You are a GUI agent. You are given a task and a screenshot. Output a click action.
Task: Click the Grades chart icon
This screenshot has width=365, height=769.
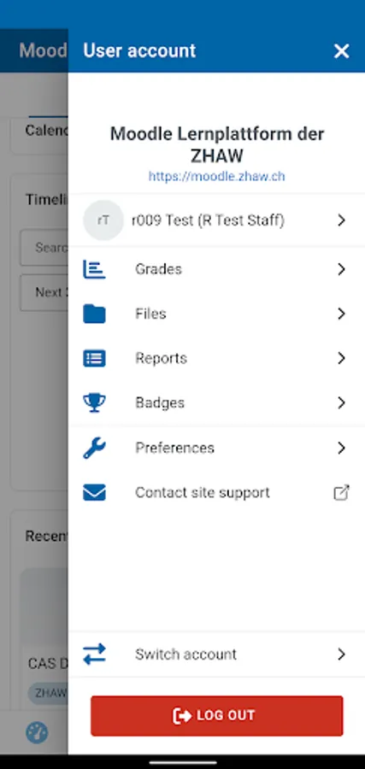94,269
